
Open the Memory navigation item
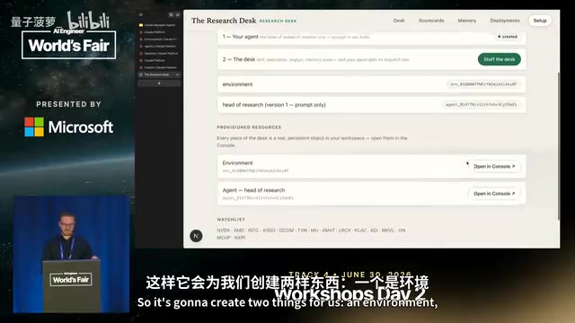tap(467, 21)
